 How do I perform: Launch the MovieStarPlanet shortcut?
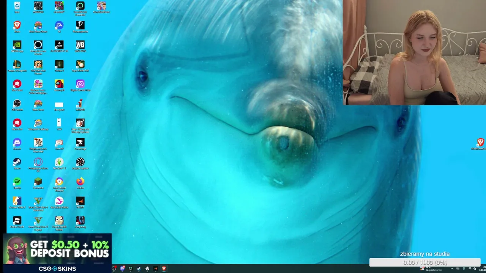(101, 7)
